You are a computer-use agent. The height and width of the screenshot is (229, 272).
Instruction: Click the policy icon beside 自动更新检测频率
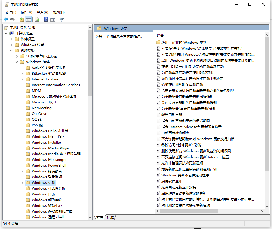[158, 133]
